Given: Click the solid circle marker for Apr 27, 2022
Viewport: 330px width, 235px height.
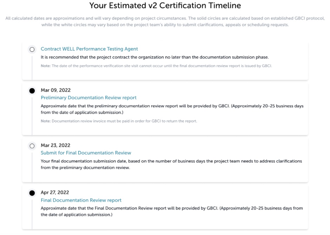Looking at the screenshot, I should coord(32,193).
